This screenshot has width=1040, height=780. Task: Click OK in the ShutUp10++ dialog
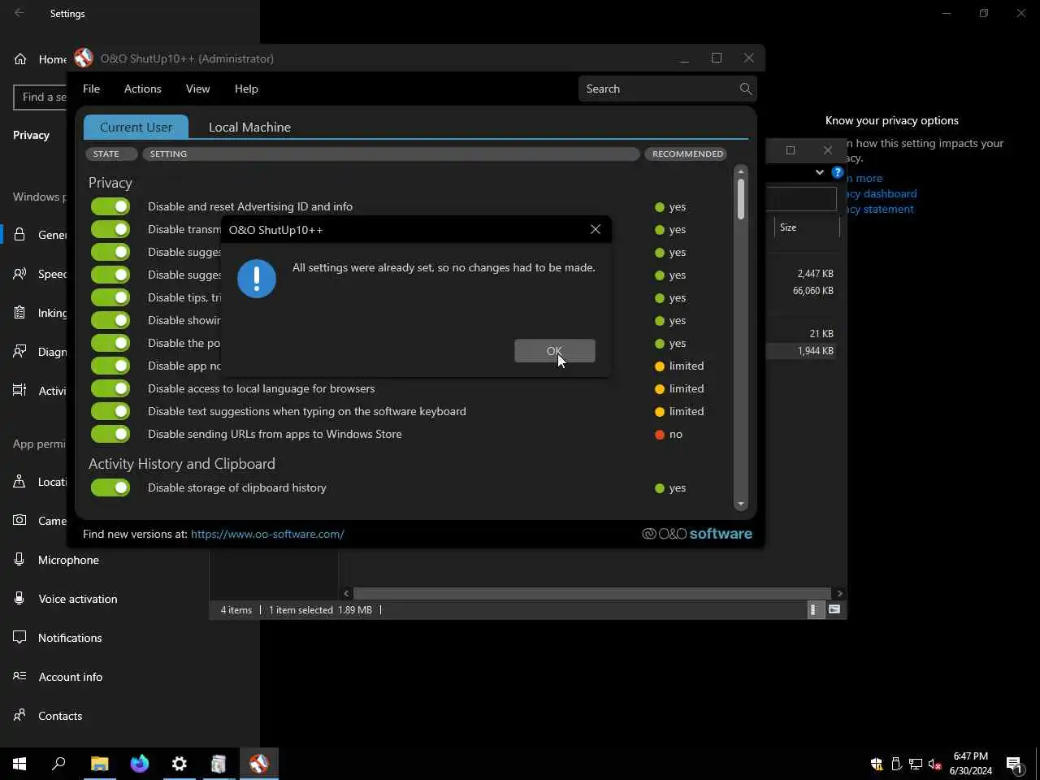[x=554, y=351]
